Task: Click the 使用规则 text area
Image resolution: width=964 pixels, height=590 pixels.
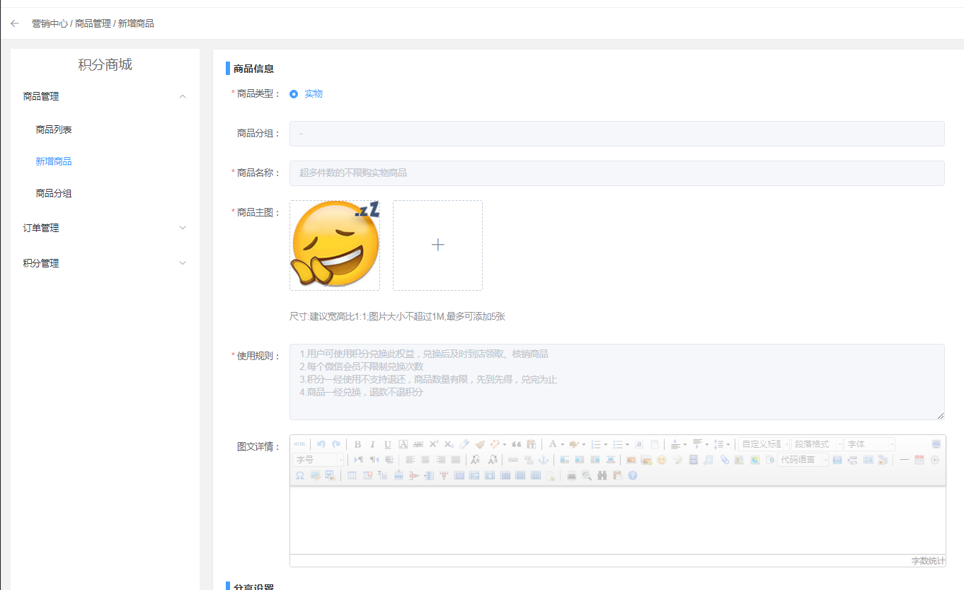Action: [616, 382]
